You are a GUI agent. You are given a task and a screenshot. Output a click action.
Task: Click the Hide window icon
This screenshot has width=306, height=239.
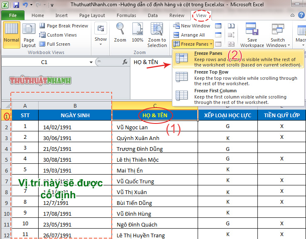coord(218,35)
